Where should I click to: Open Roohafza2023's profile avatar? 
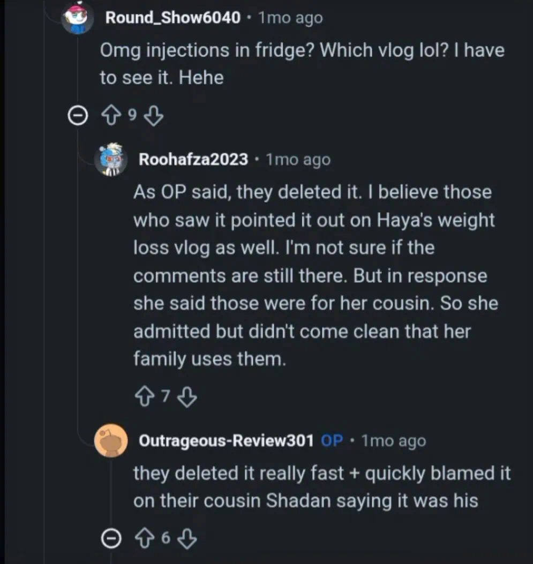[x=111, y=159]
